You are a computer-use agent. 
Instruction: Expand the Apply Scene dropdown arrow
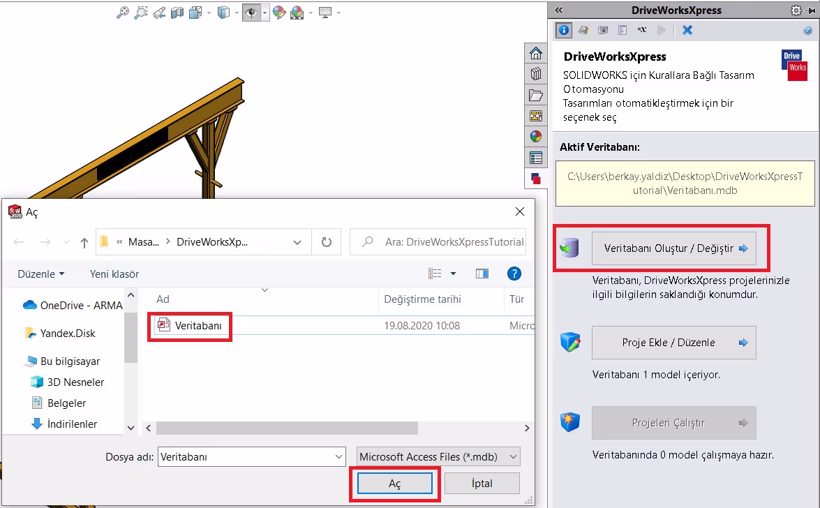coord(311,13)
